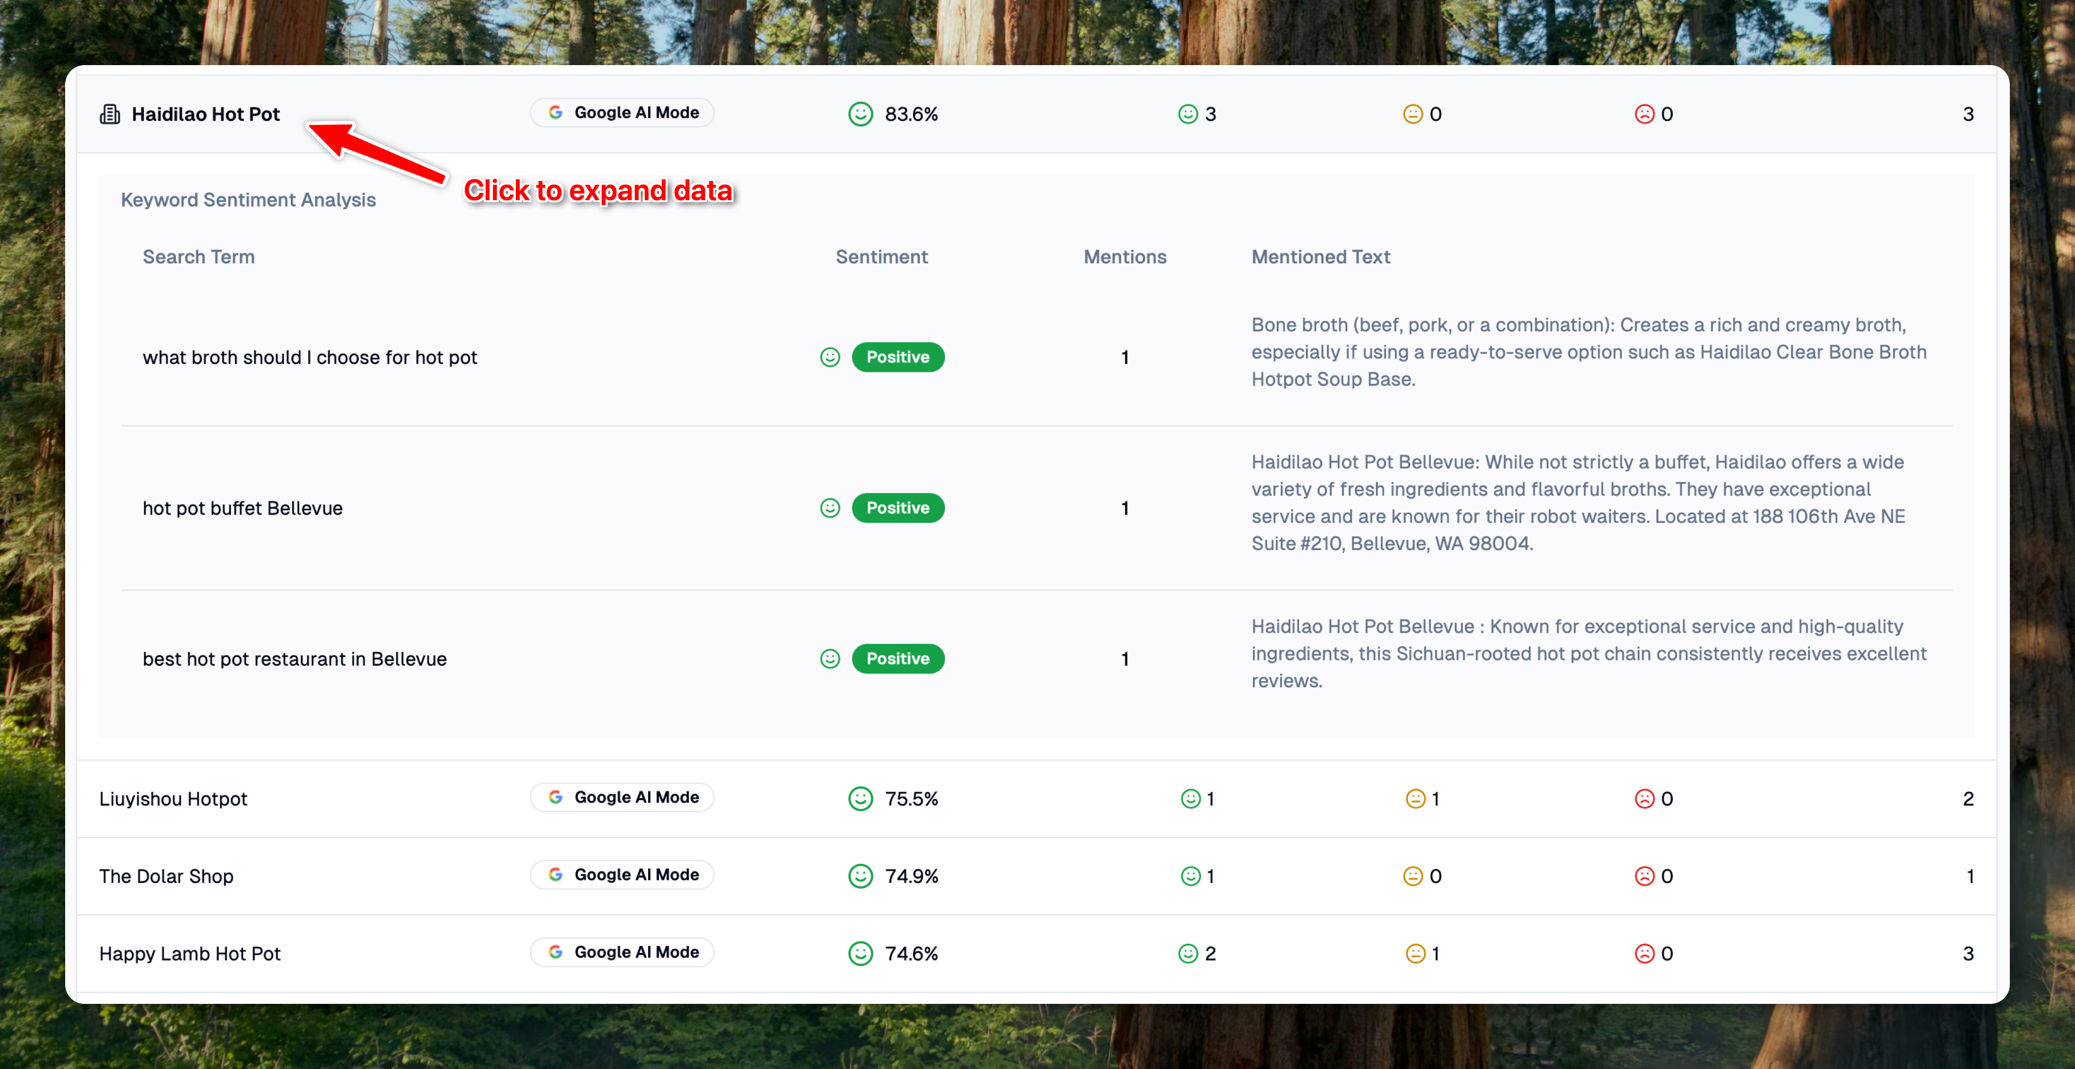Expand the Happy Lamb Hot Pot row
The width and height of the screenshot is (2075, 1069).
click(x=189, y=953)
